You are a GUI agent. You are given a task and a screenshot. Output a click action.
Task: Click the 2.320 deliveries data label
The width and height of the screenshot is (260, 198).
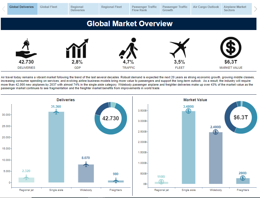click(x=26, y=171)
